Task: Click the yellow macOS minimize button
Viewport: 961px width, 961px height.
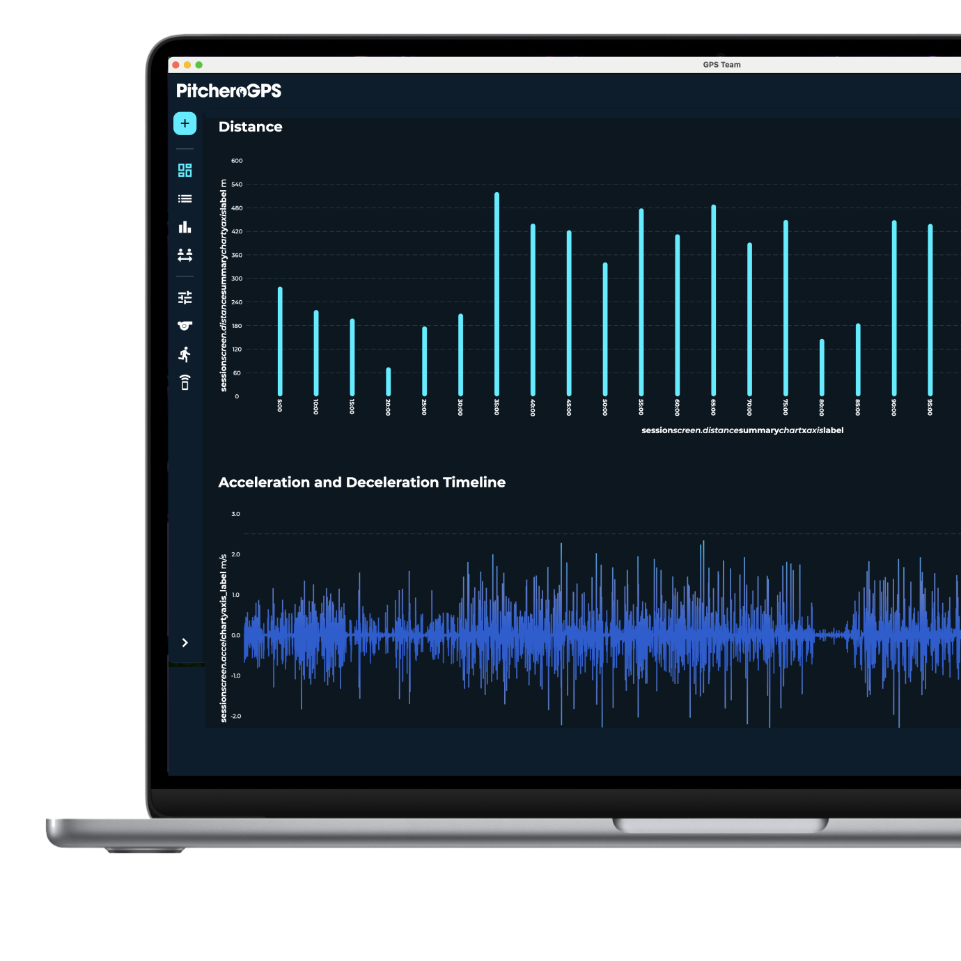Action: (x=187, y=65)
